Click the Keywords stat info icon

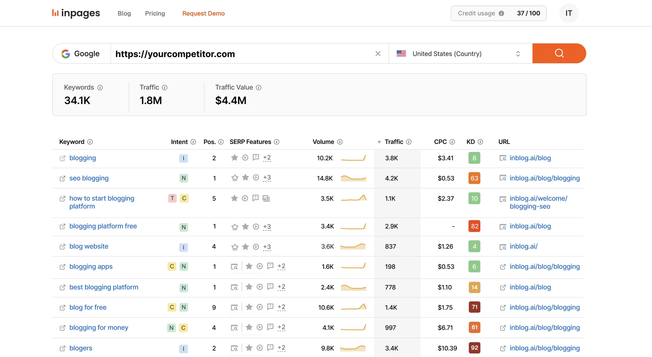point(100,87)
